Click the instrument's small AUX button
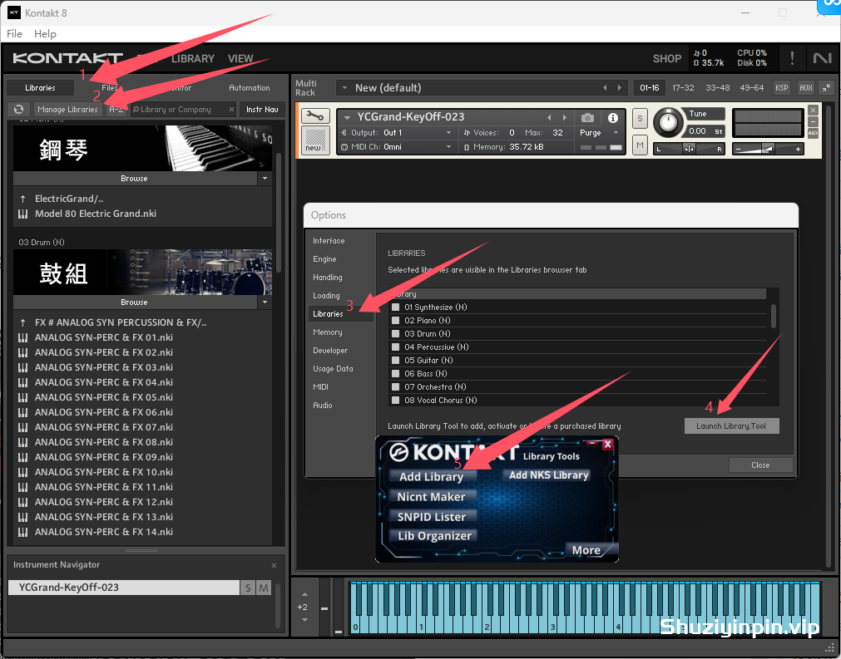 click(x=813, y=133)
